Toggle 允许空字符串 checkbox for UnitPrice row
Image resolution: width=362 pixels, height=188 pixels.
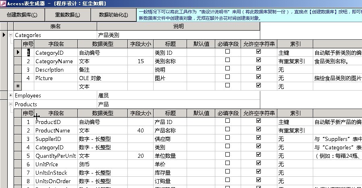coord(258,163)
